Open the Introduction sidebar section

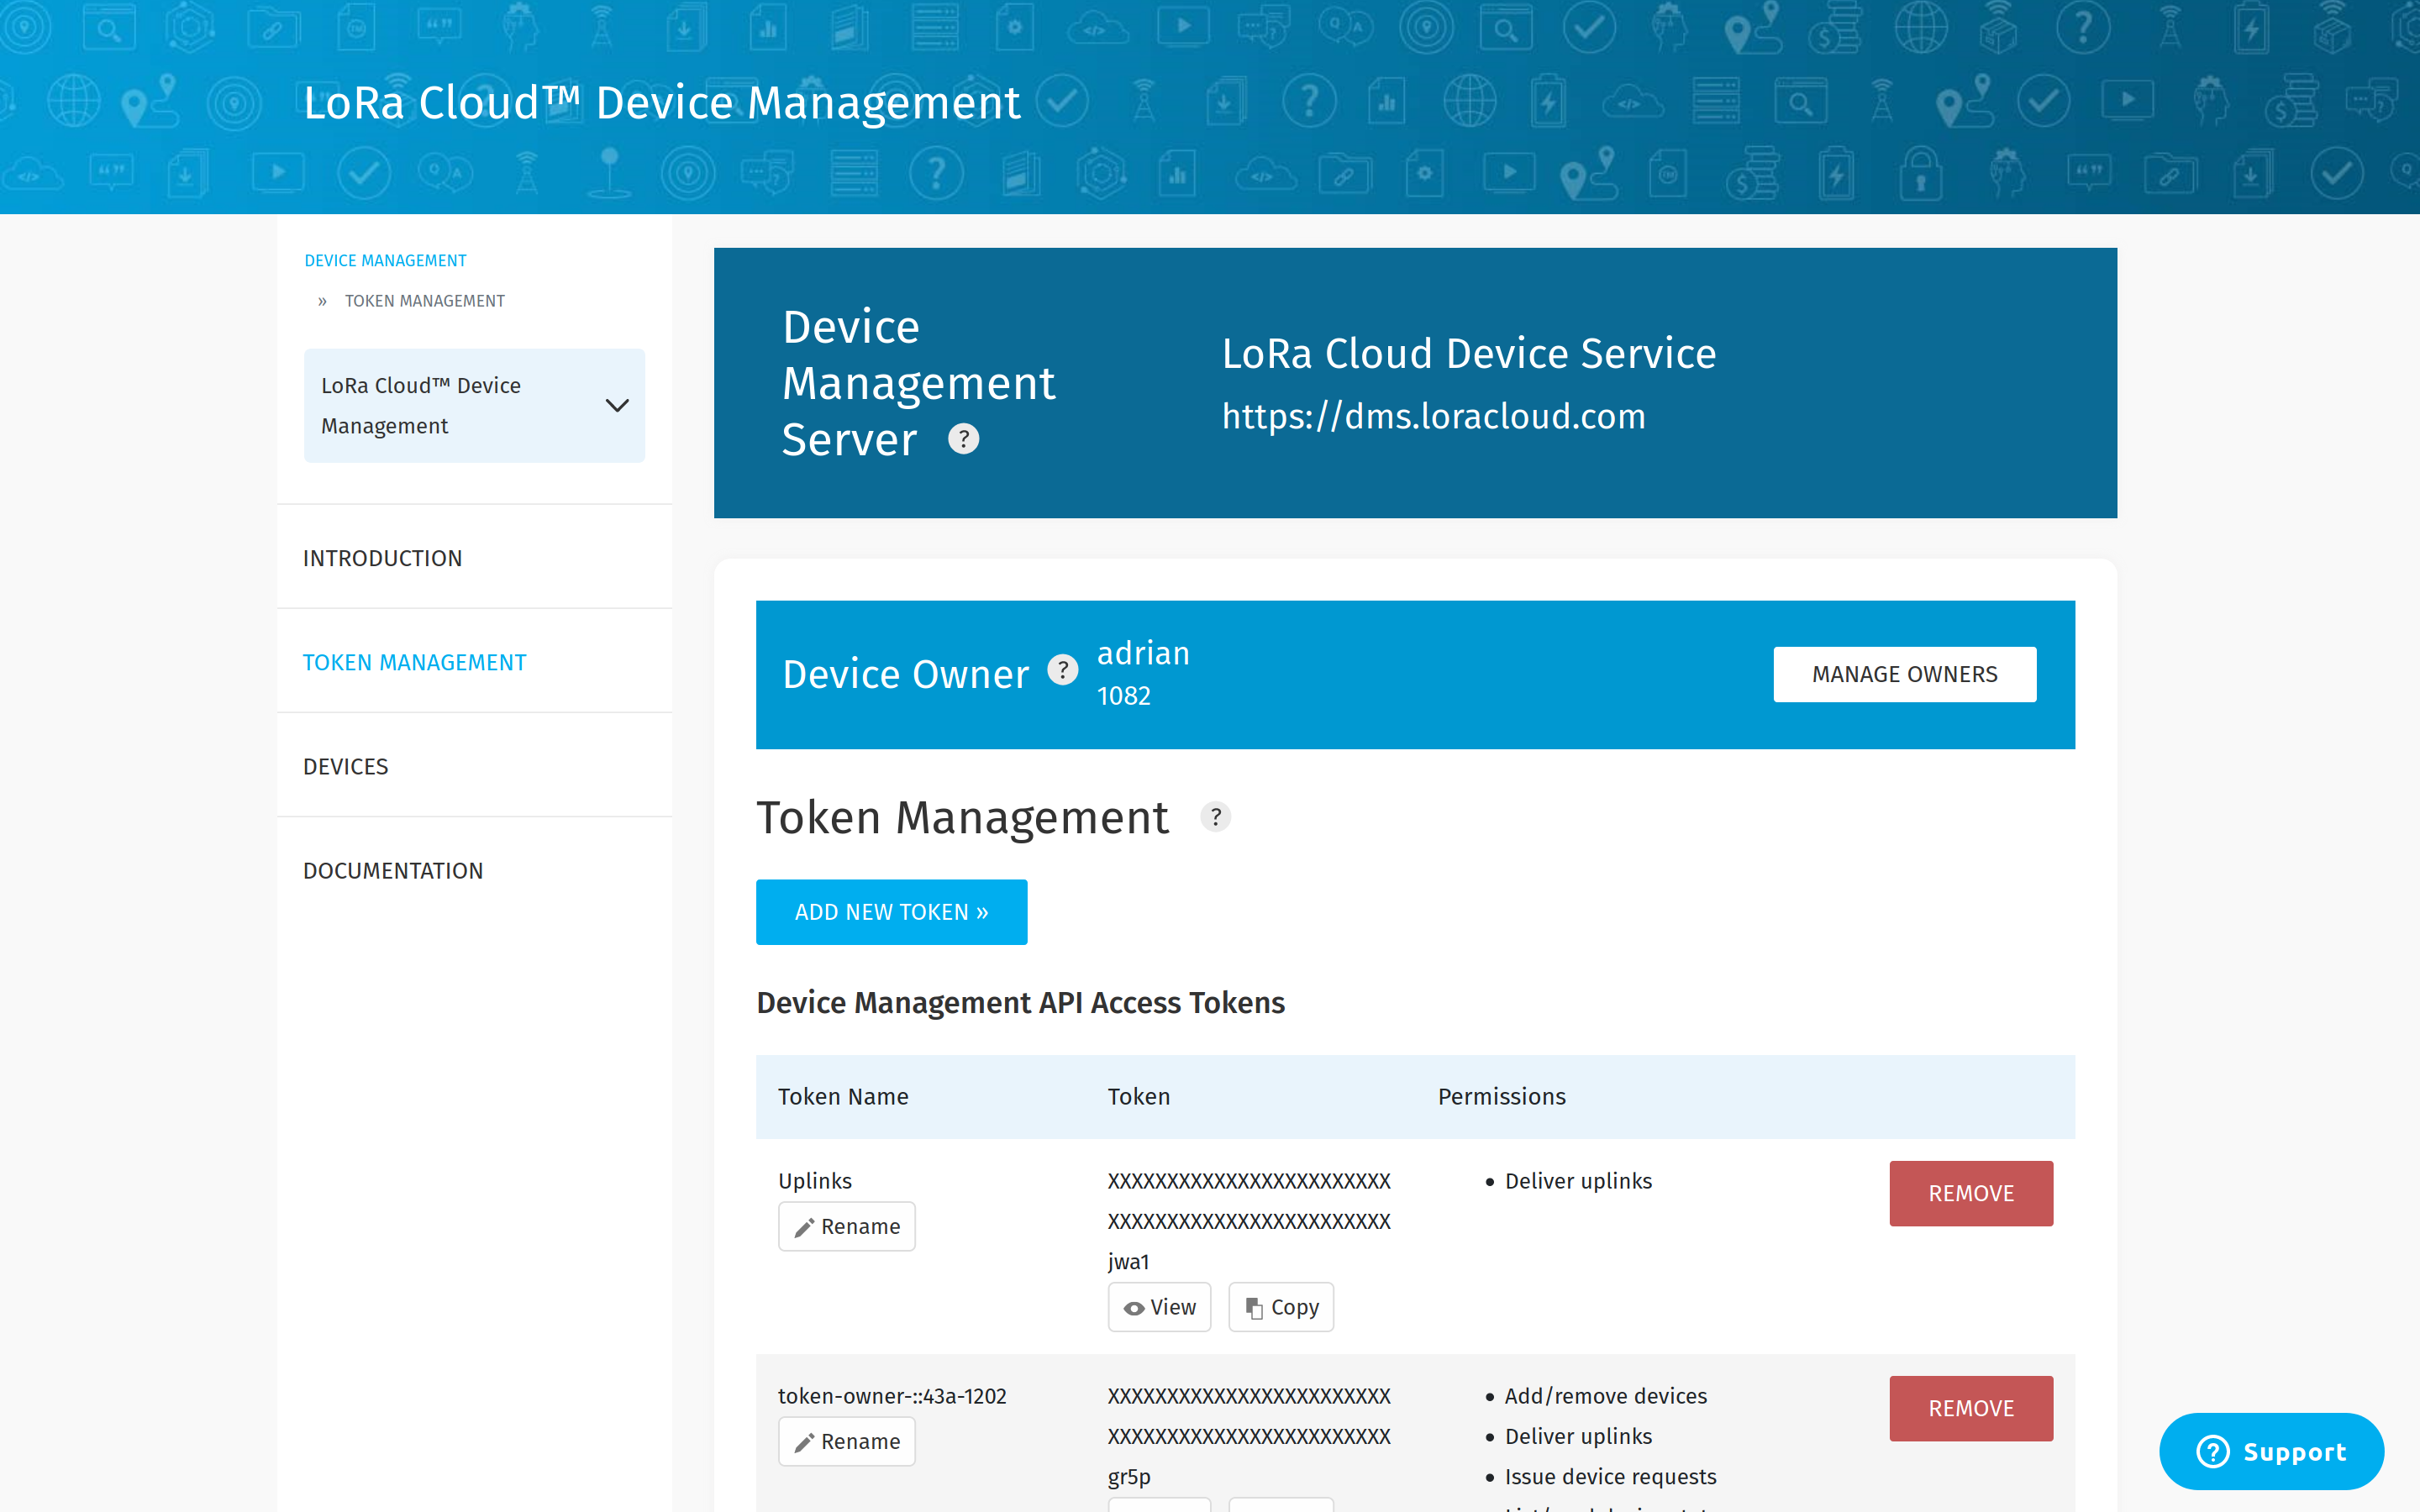point(382,558)
